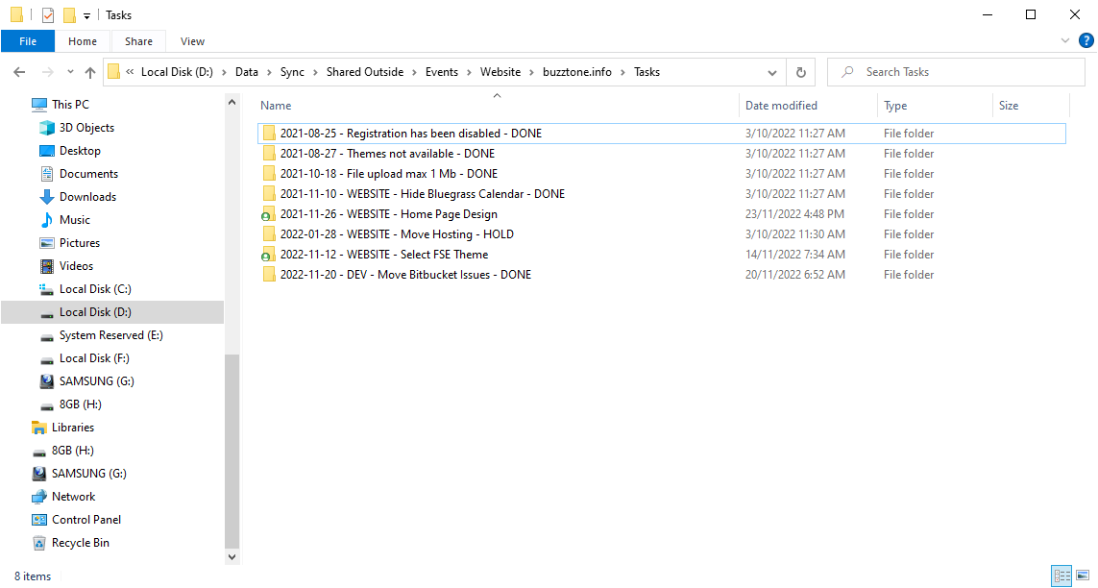Switch to details view layout button
Image resolution: width=1098 pixels, height=588 pixels.
coord(1061,576)
